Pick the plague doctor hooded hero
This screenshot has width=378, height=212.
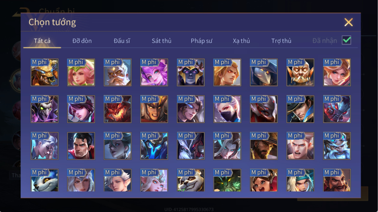[264, 72]
